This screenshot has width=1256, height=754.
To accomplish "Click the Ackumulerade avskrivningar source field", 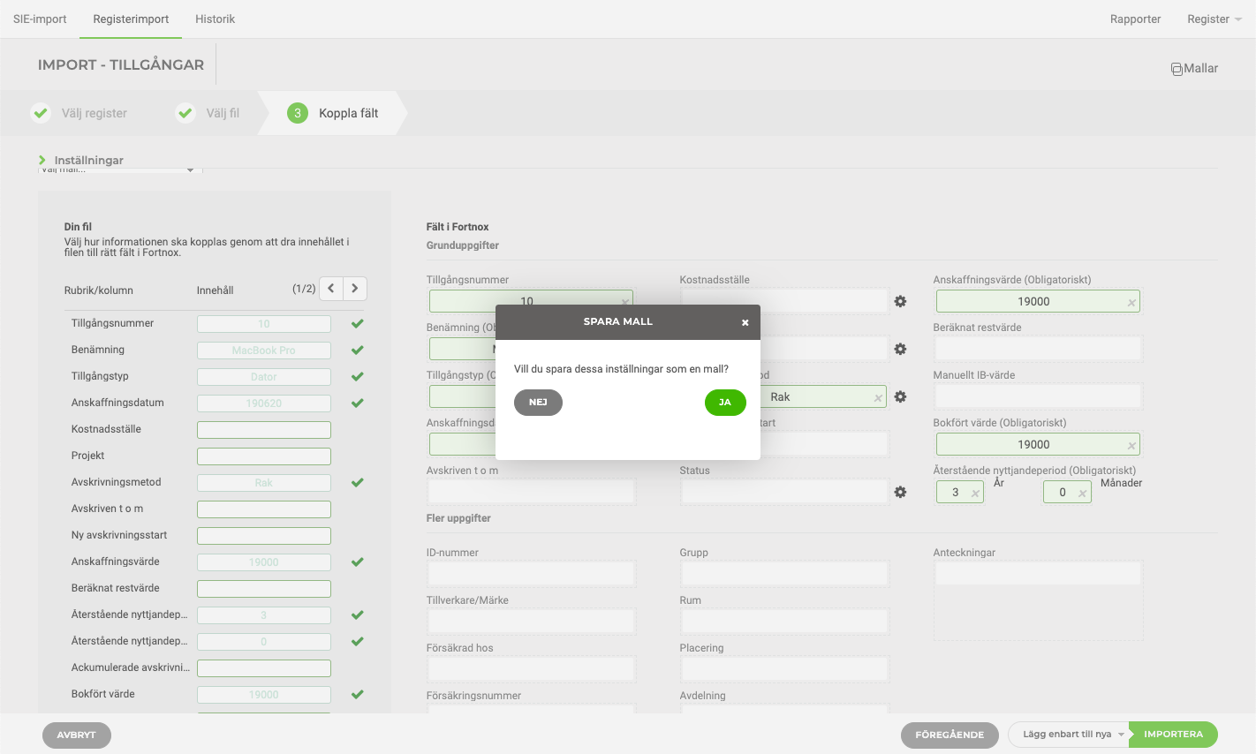I will click(264, 668).
